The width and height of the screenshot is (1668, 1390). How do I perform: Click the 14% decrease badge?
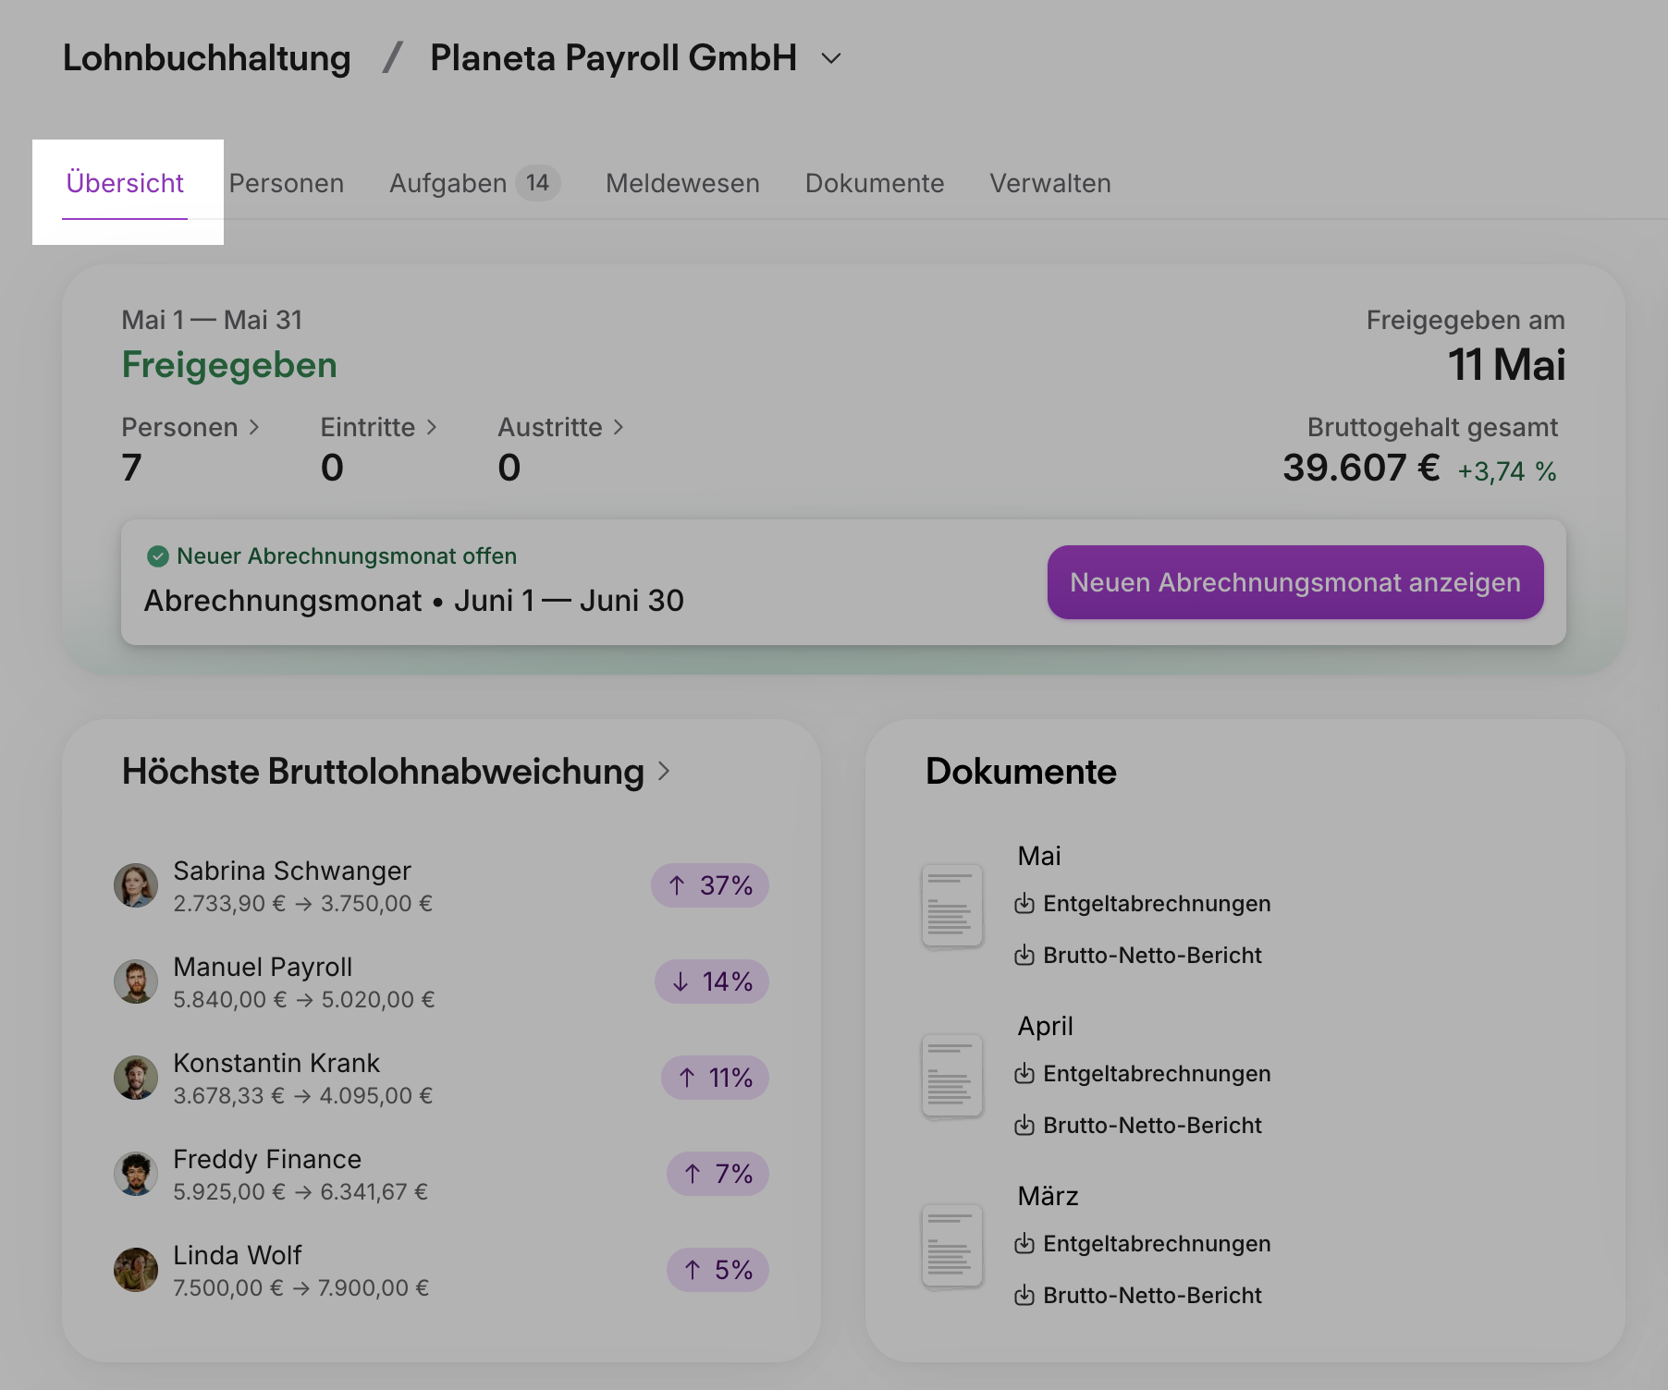[x=712, y=982]
